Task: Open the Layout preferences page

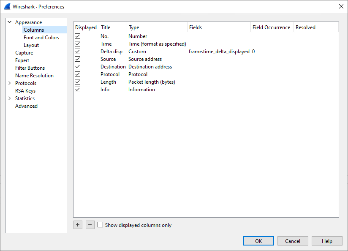Action: [31, 45]
